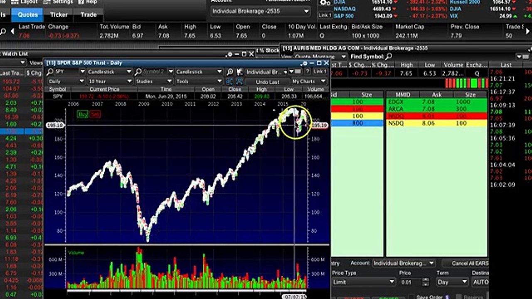Open the chart's Individual Br... account dropdown

(266, 72)
